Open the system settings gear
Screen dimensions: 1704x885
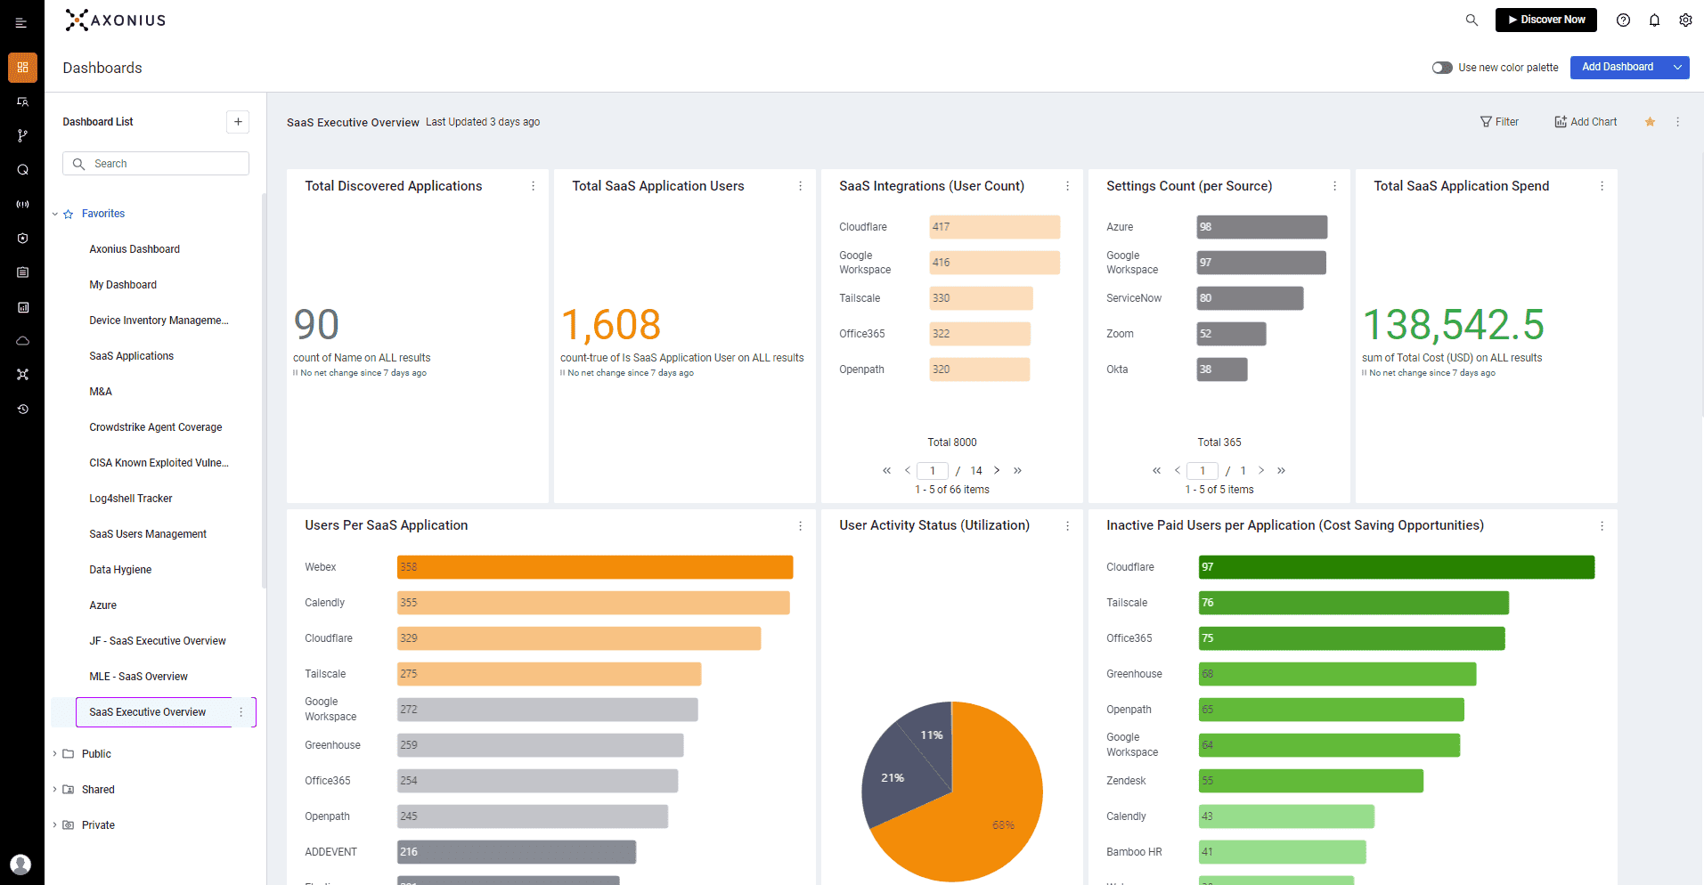(x=1685, y=20)
